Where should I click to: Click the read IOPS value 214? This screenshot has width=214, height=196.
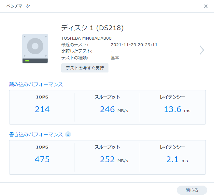click(42, 110)
